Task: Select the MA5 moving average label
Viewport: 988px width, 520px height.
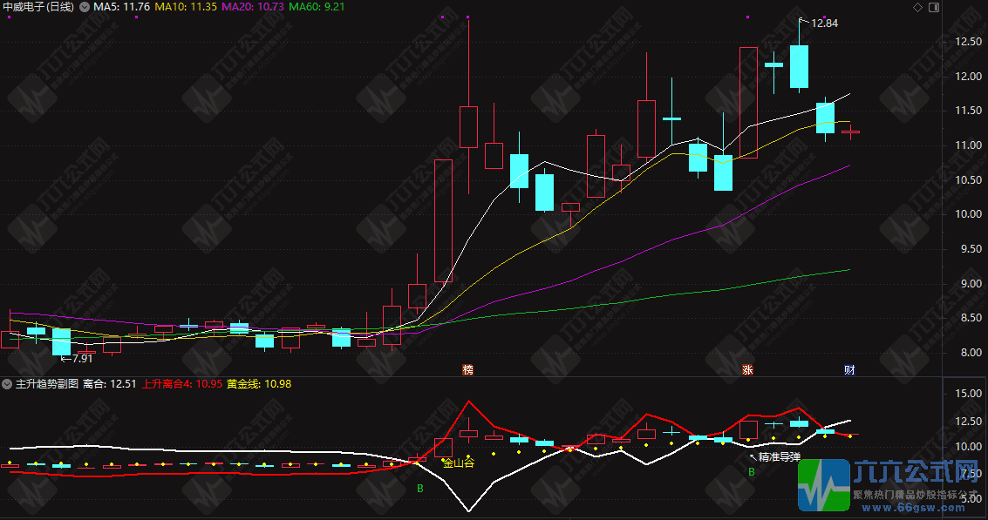Action: coord(122,7)
